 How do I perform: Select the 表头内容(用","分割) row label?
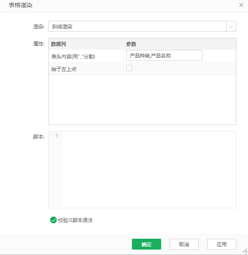(73, 56)
